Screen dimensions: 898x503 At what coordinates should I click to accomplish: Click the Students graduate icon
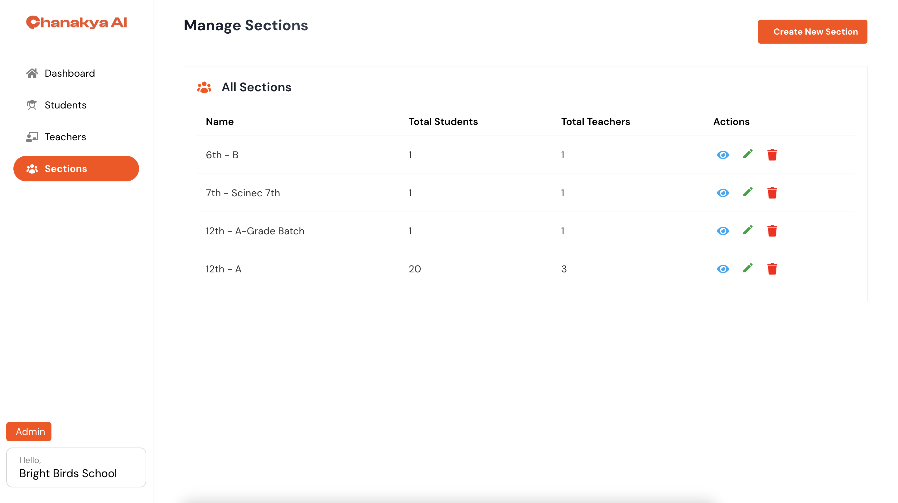[x=32, y=105]
